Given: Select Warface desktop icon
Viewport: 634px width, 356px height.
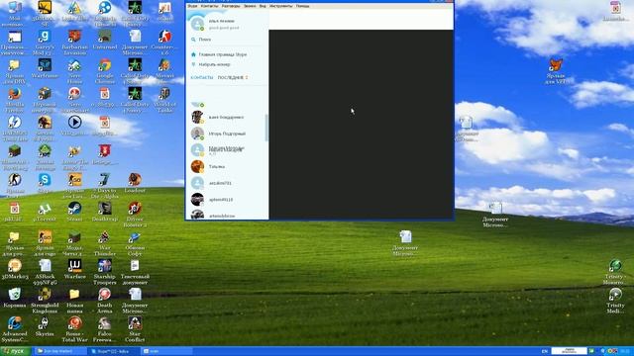Looking at the screenshot, I should [x=75, y=269].
